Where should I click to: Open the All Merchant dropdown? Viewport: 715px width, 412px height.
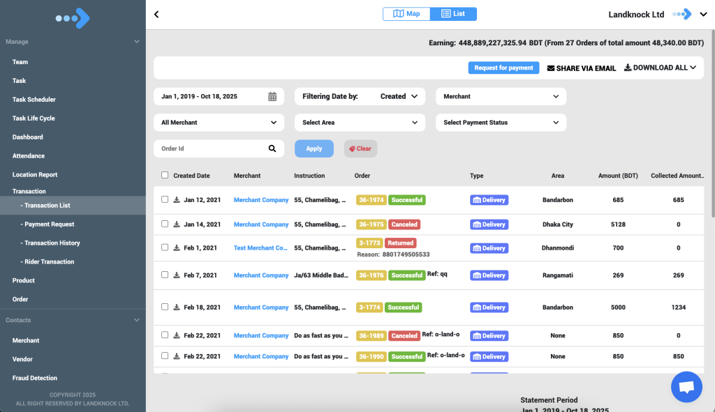point(219,123)
